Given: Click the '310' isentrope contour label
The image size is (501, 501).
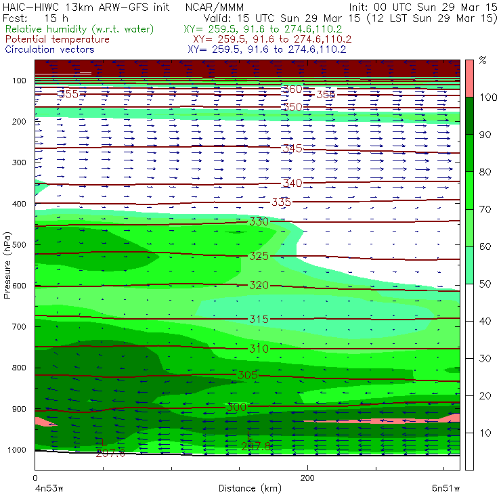Looking at the screenshot, I should point(259,348).
